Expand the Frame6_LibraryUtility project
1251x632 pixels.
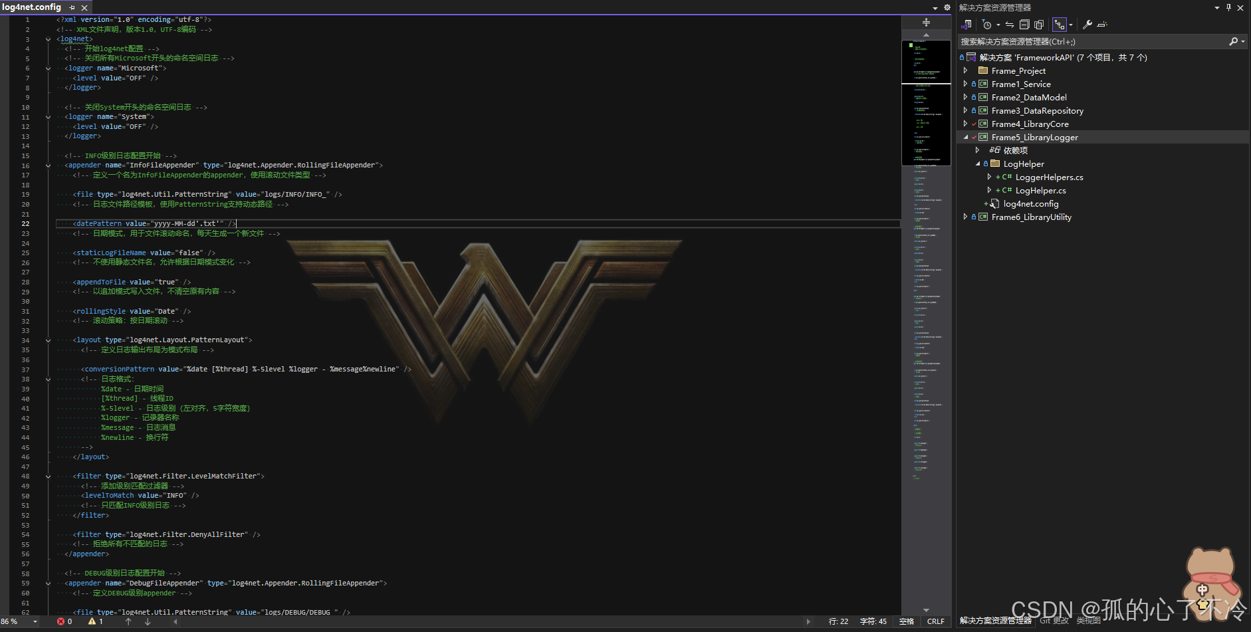coord(965,217)
